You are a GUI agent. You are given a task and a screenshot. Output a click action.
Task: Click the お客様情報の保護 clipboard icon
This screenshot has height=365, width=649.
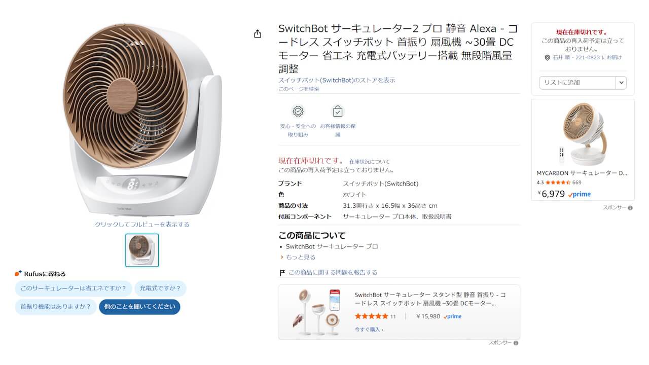[339, 111]
